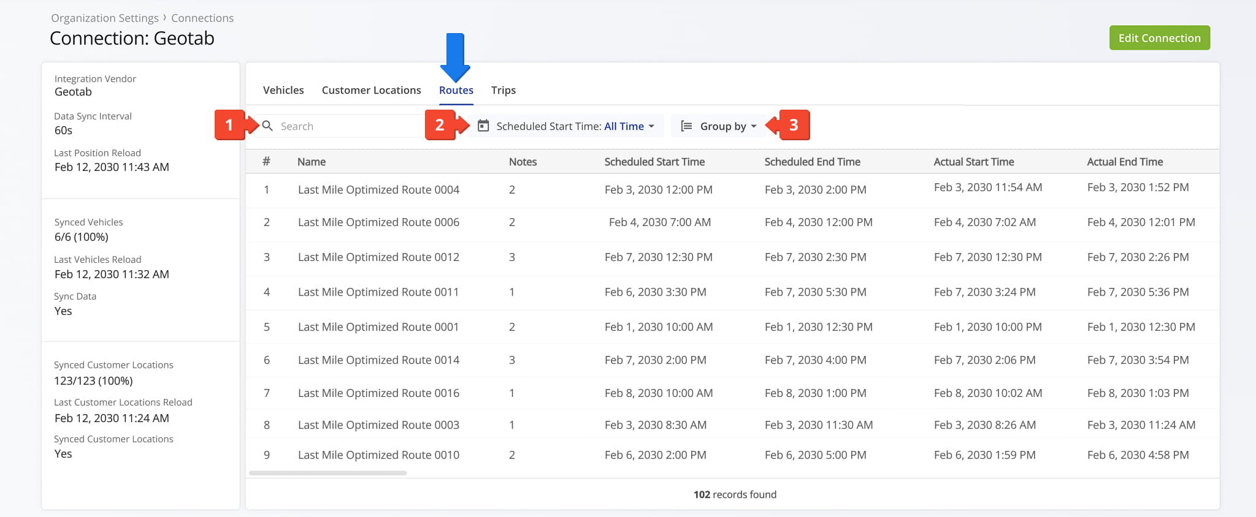Click the Actual Start Time column header

pos(974,162)
